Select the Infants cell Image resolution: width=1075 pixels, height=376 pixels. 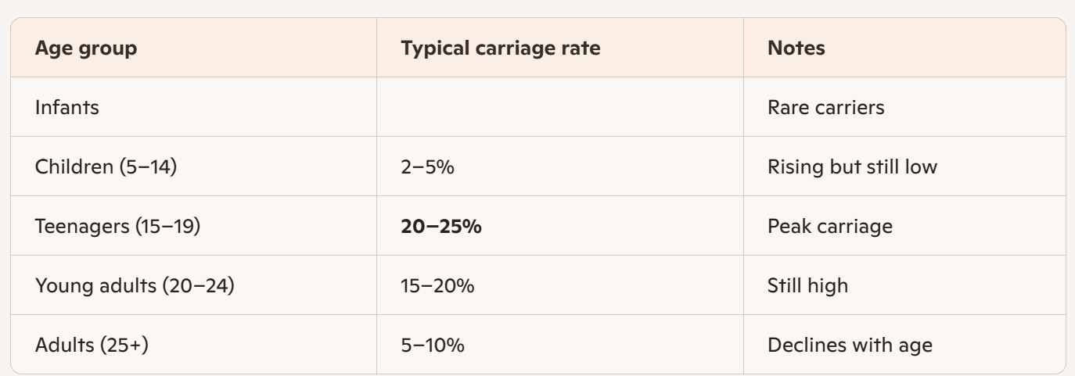tap(67, 107)
